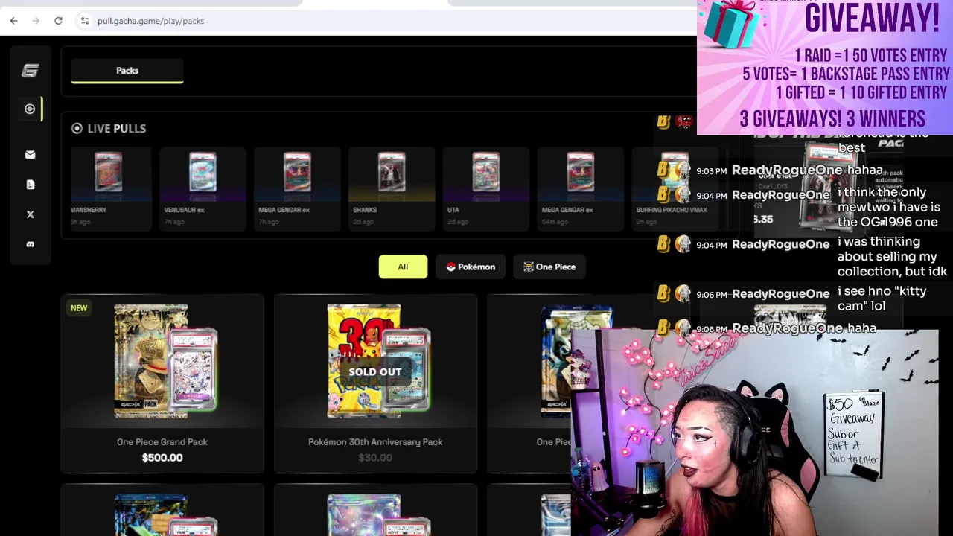Click the One Piece Grand Pack title

point(162,441)
